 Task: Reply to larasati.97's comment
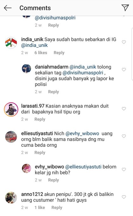click(x=40, y=119)
